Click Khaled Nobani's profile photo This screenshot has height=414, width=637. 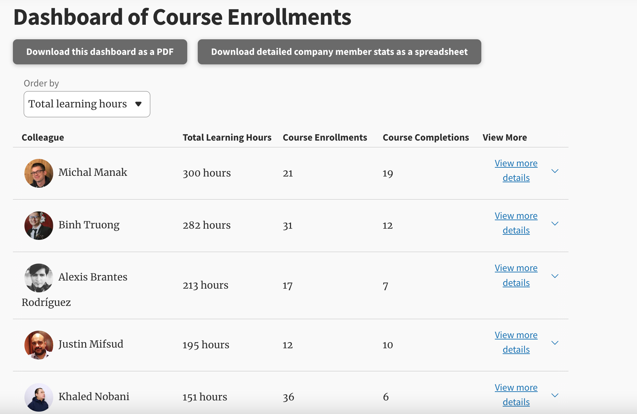(39, 397)
